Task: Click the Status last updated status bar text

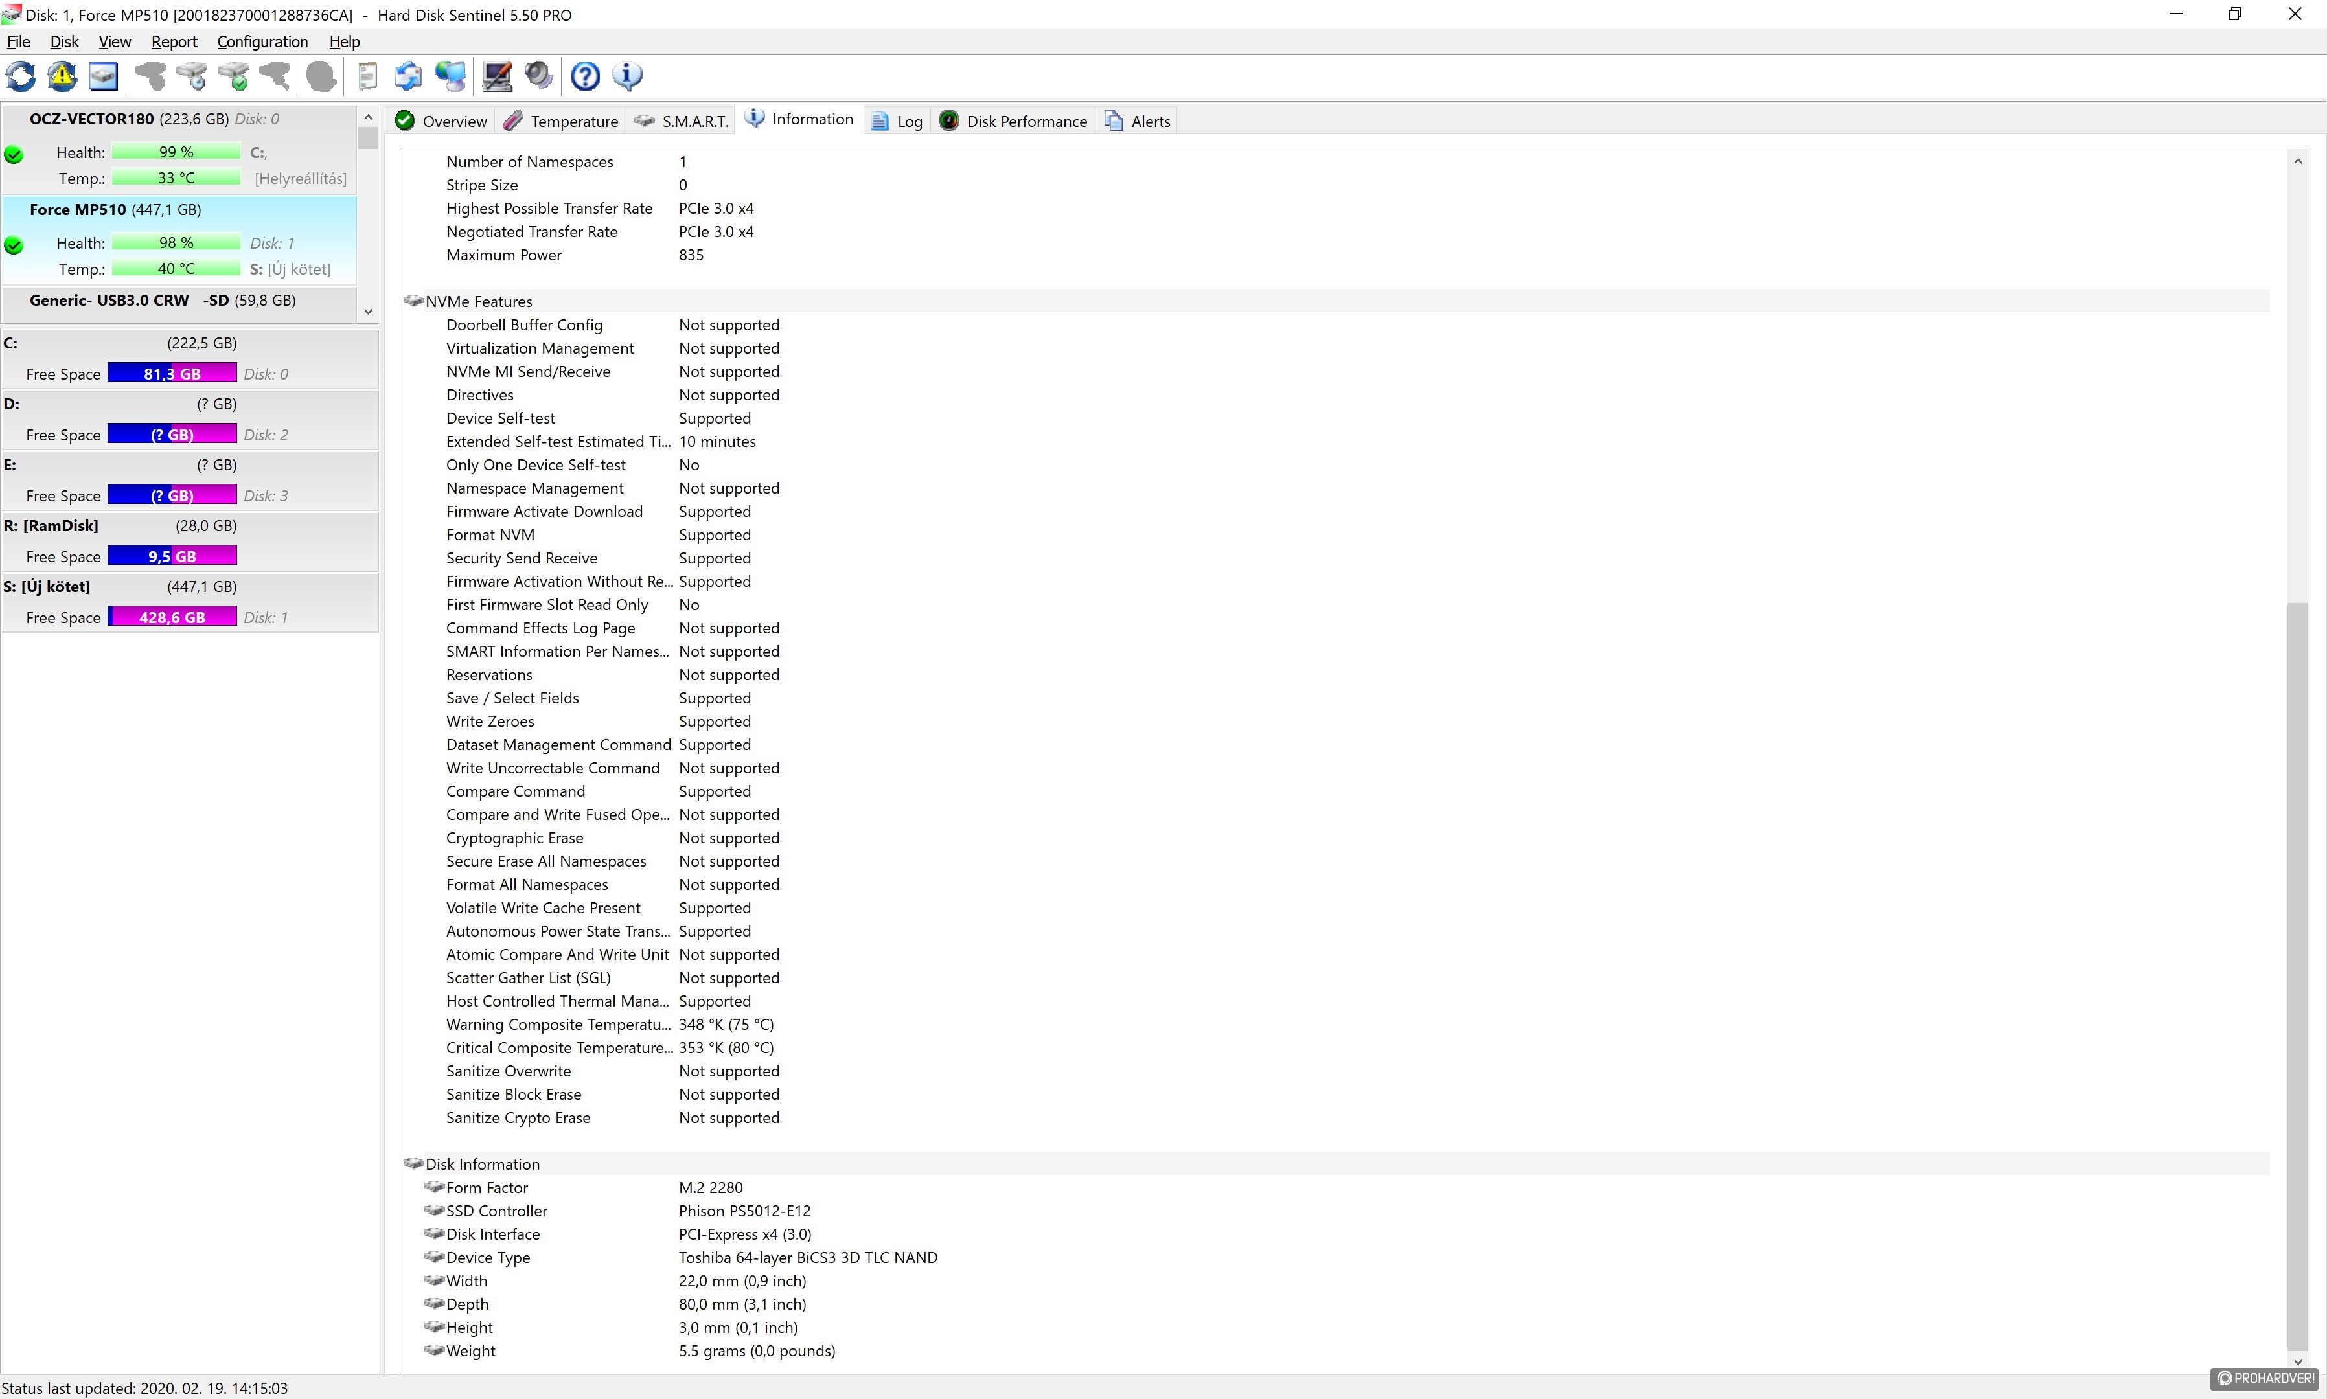Action: 144,1388
